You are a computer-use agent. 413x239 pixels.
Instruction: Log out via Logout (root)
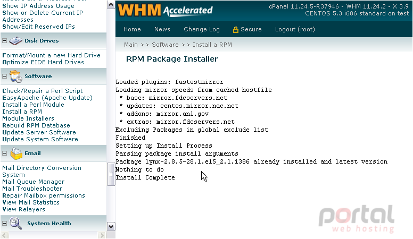pyautogui.click(x=295, y=29)
